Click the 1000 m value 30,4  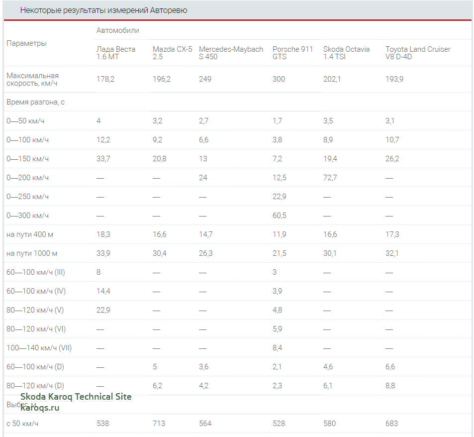coord(160,253)
